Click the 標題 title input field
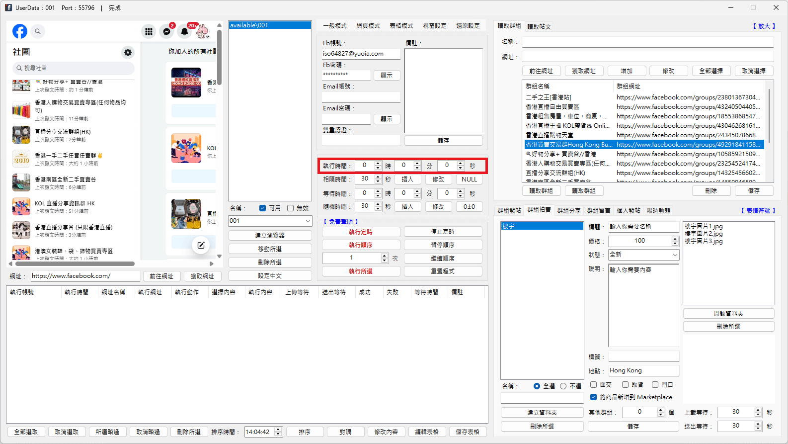 (x=643, y=227)
